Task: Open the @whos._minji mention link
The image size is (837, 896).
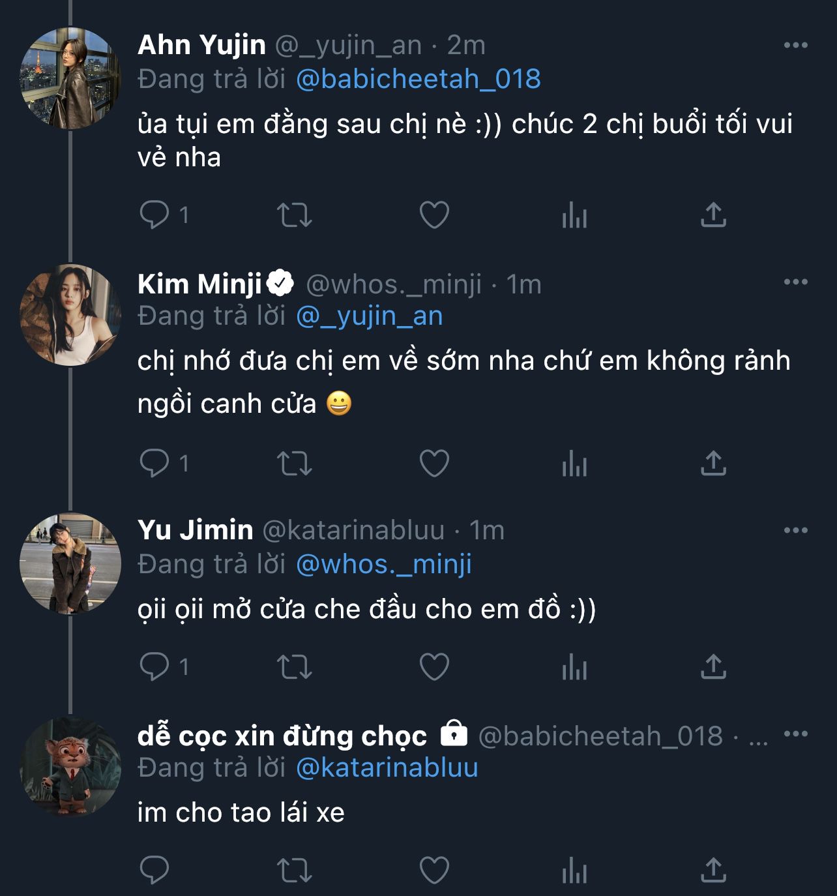Action: [x=383, y=564]
